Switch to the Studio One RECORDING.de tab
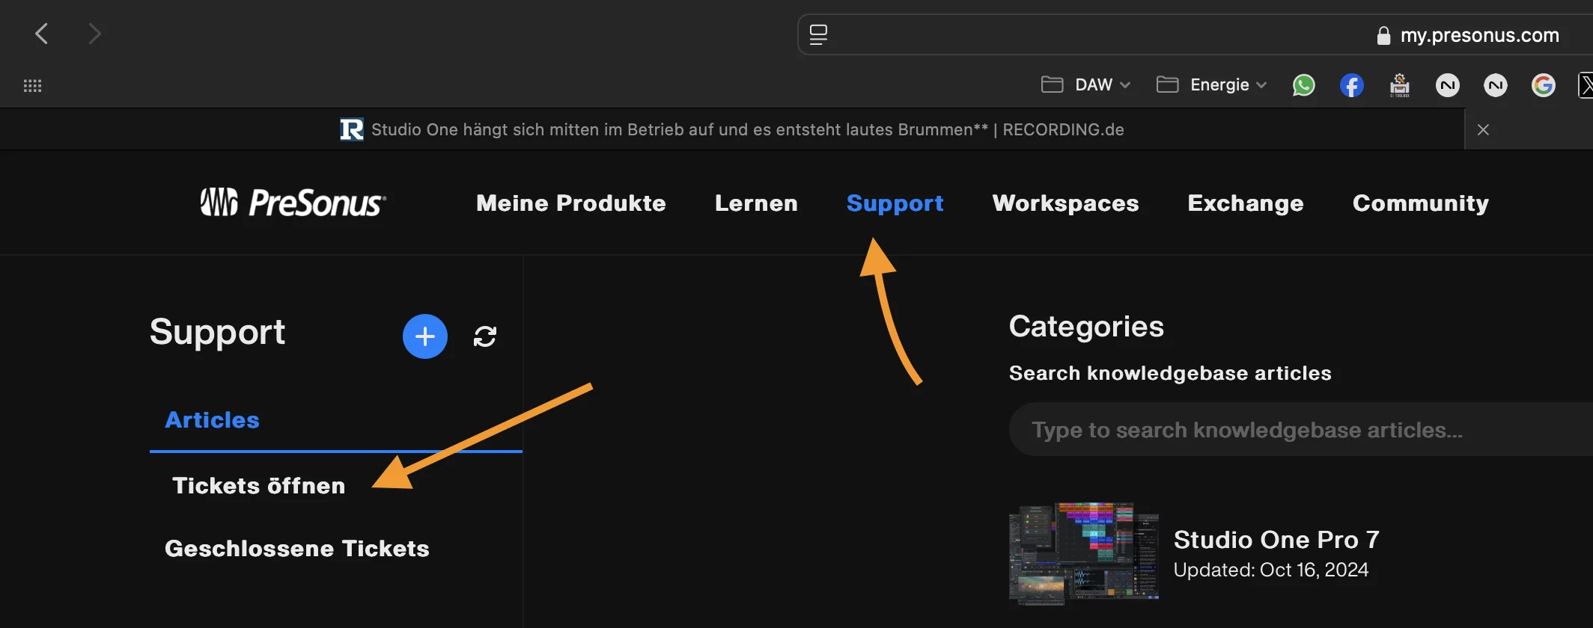This screenshot has height=628, width=1593. [732, 130]
